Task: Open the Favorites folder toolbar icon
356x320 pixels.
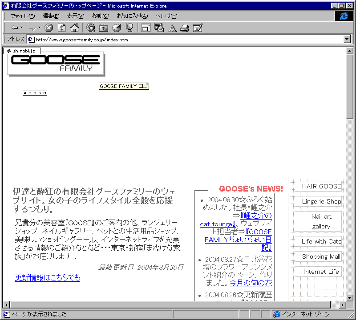Action: tap(104, 28)
